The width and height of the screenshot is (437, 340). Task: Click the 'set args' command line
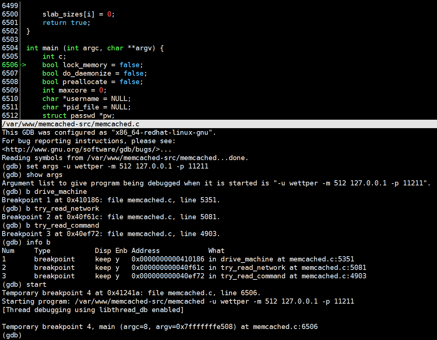click(105, 166)
